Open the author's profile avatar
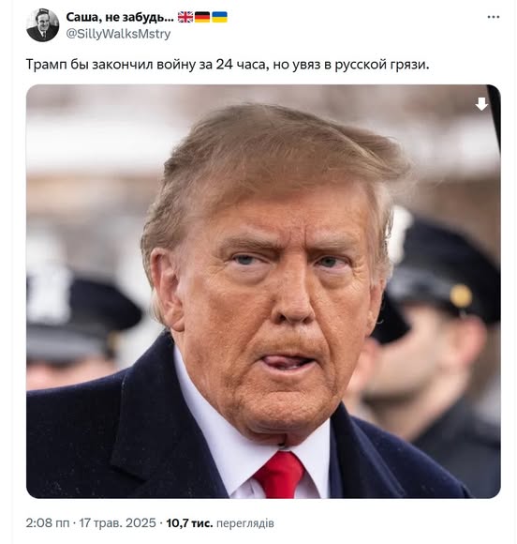The height and width of the screenshot is (544, 517). point(43,25)
